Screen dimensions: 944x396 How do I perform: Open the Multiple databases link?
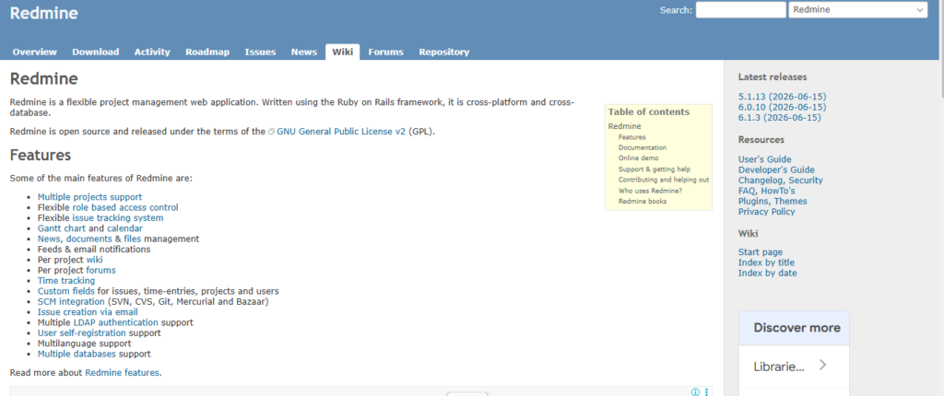77,354
